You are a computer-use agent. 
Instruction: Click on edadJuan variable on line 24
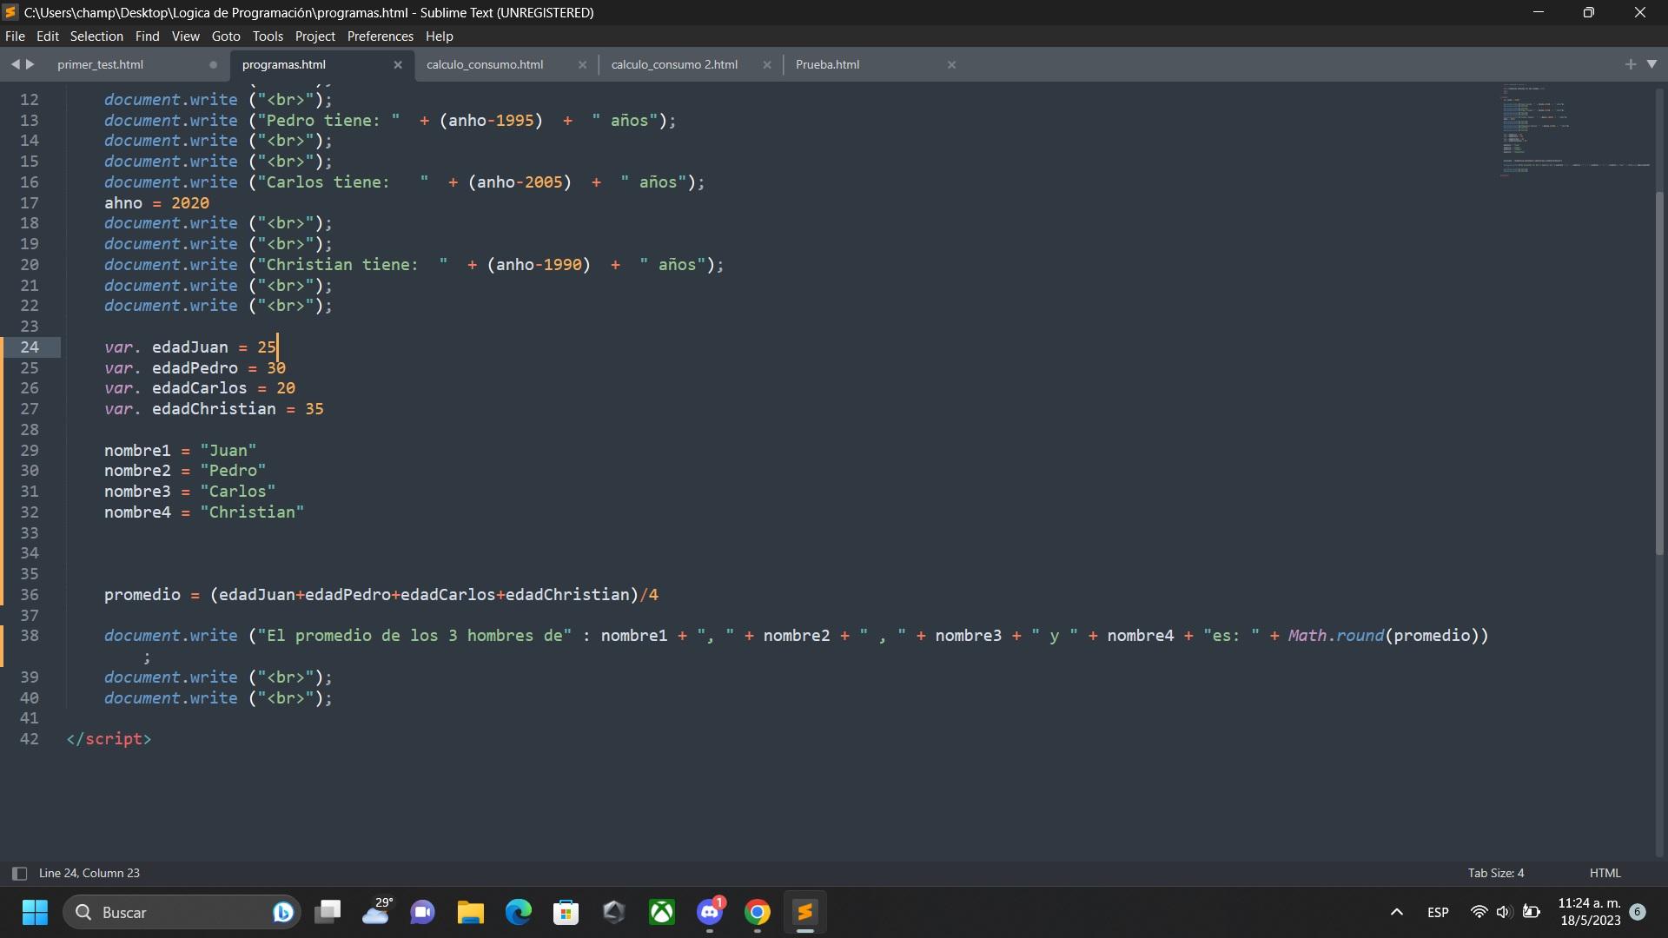[x=189, y=347]
